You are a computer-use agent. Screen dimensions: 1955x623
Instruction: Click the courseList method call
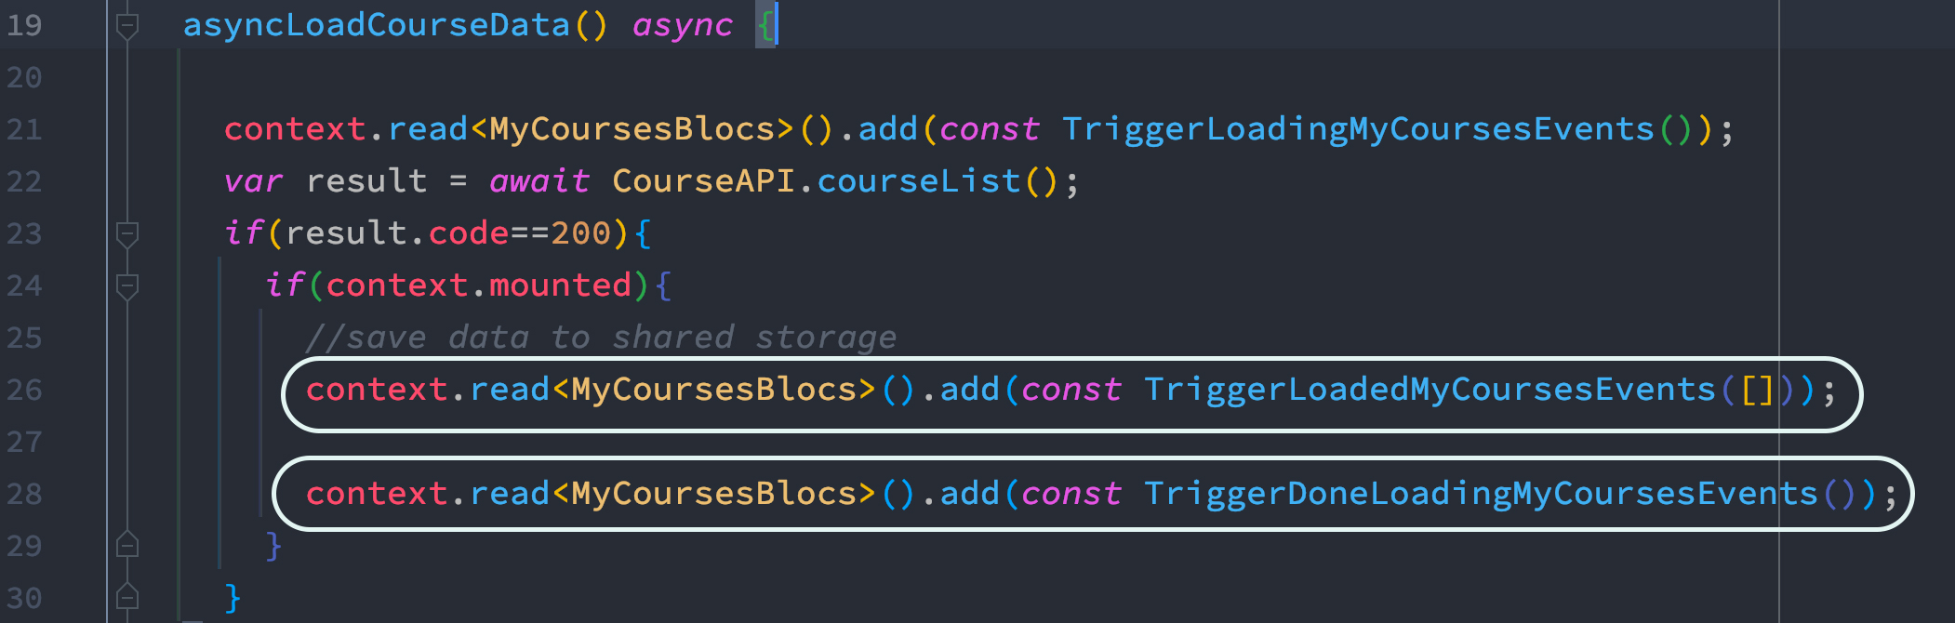click(x=919, y=181)
